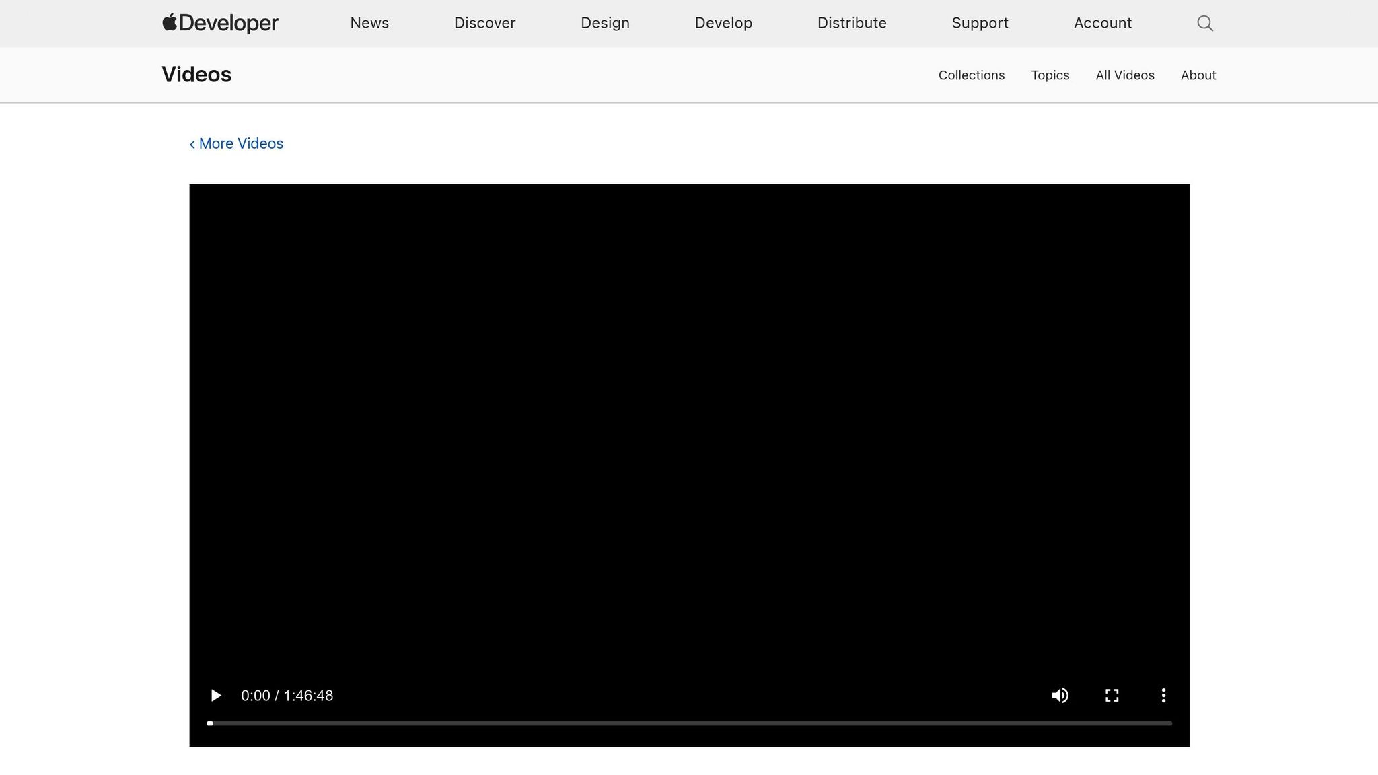1378x775 pixels.
Task: Open video more options menu
Action: [x=1163, y=695]
